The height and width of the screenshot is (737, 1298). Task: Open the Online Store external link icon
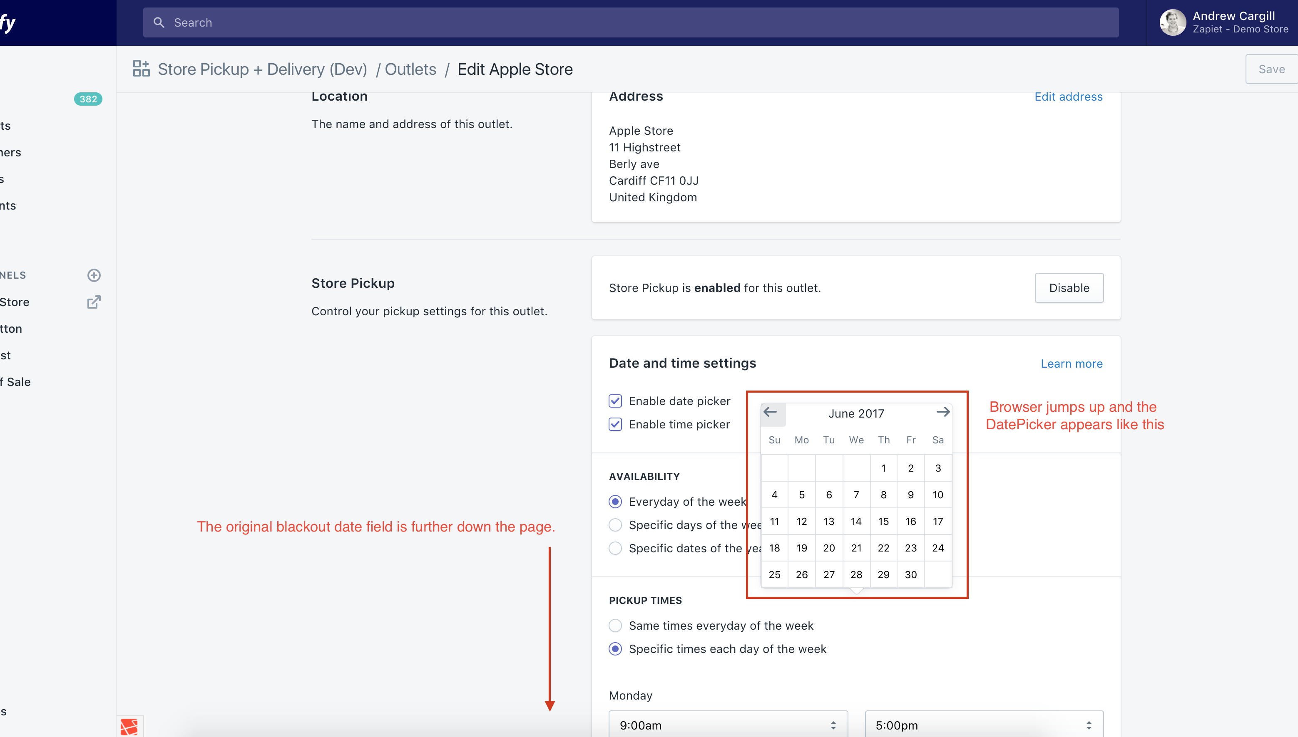click(94, 302)
